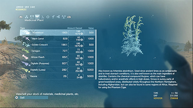Viewport: 193px width, 108px height.
Task: Select the Digitalis (Lutea) row name
Action: click(x=38, y=70)
